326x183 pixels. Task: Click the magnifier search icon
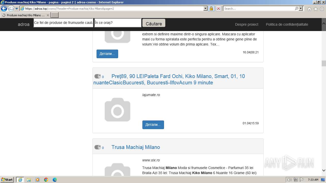296,8
